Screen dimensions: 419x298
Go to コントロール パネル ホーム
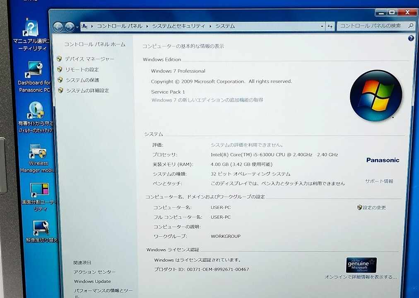[94, 44]
